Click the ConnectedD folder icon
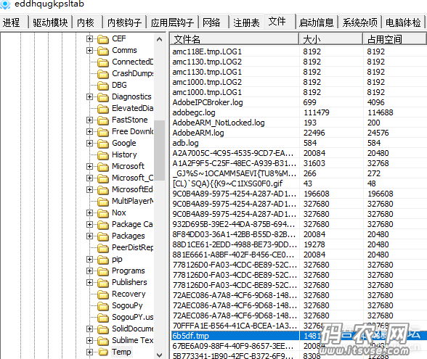The image size is (427, 359). [103, 62]
